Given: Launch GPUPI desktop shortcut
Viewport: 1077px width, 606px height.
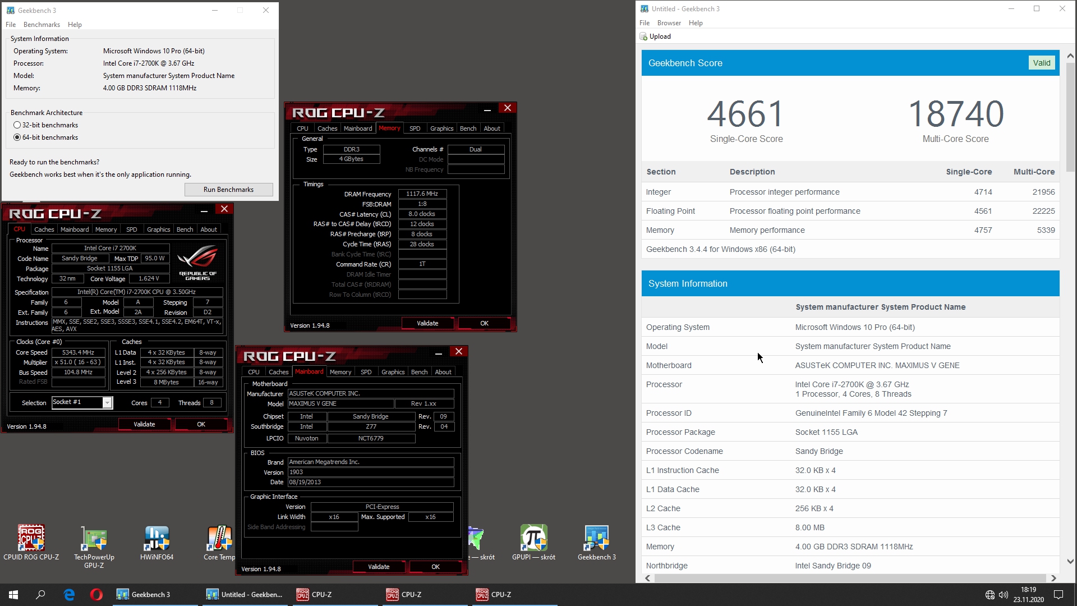Looking at the screenshot, I should point(533,542).
